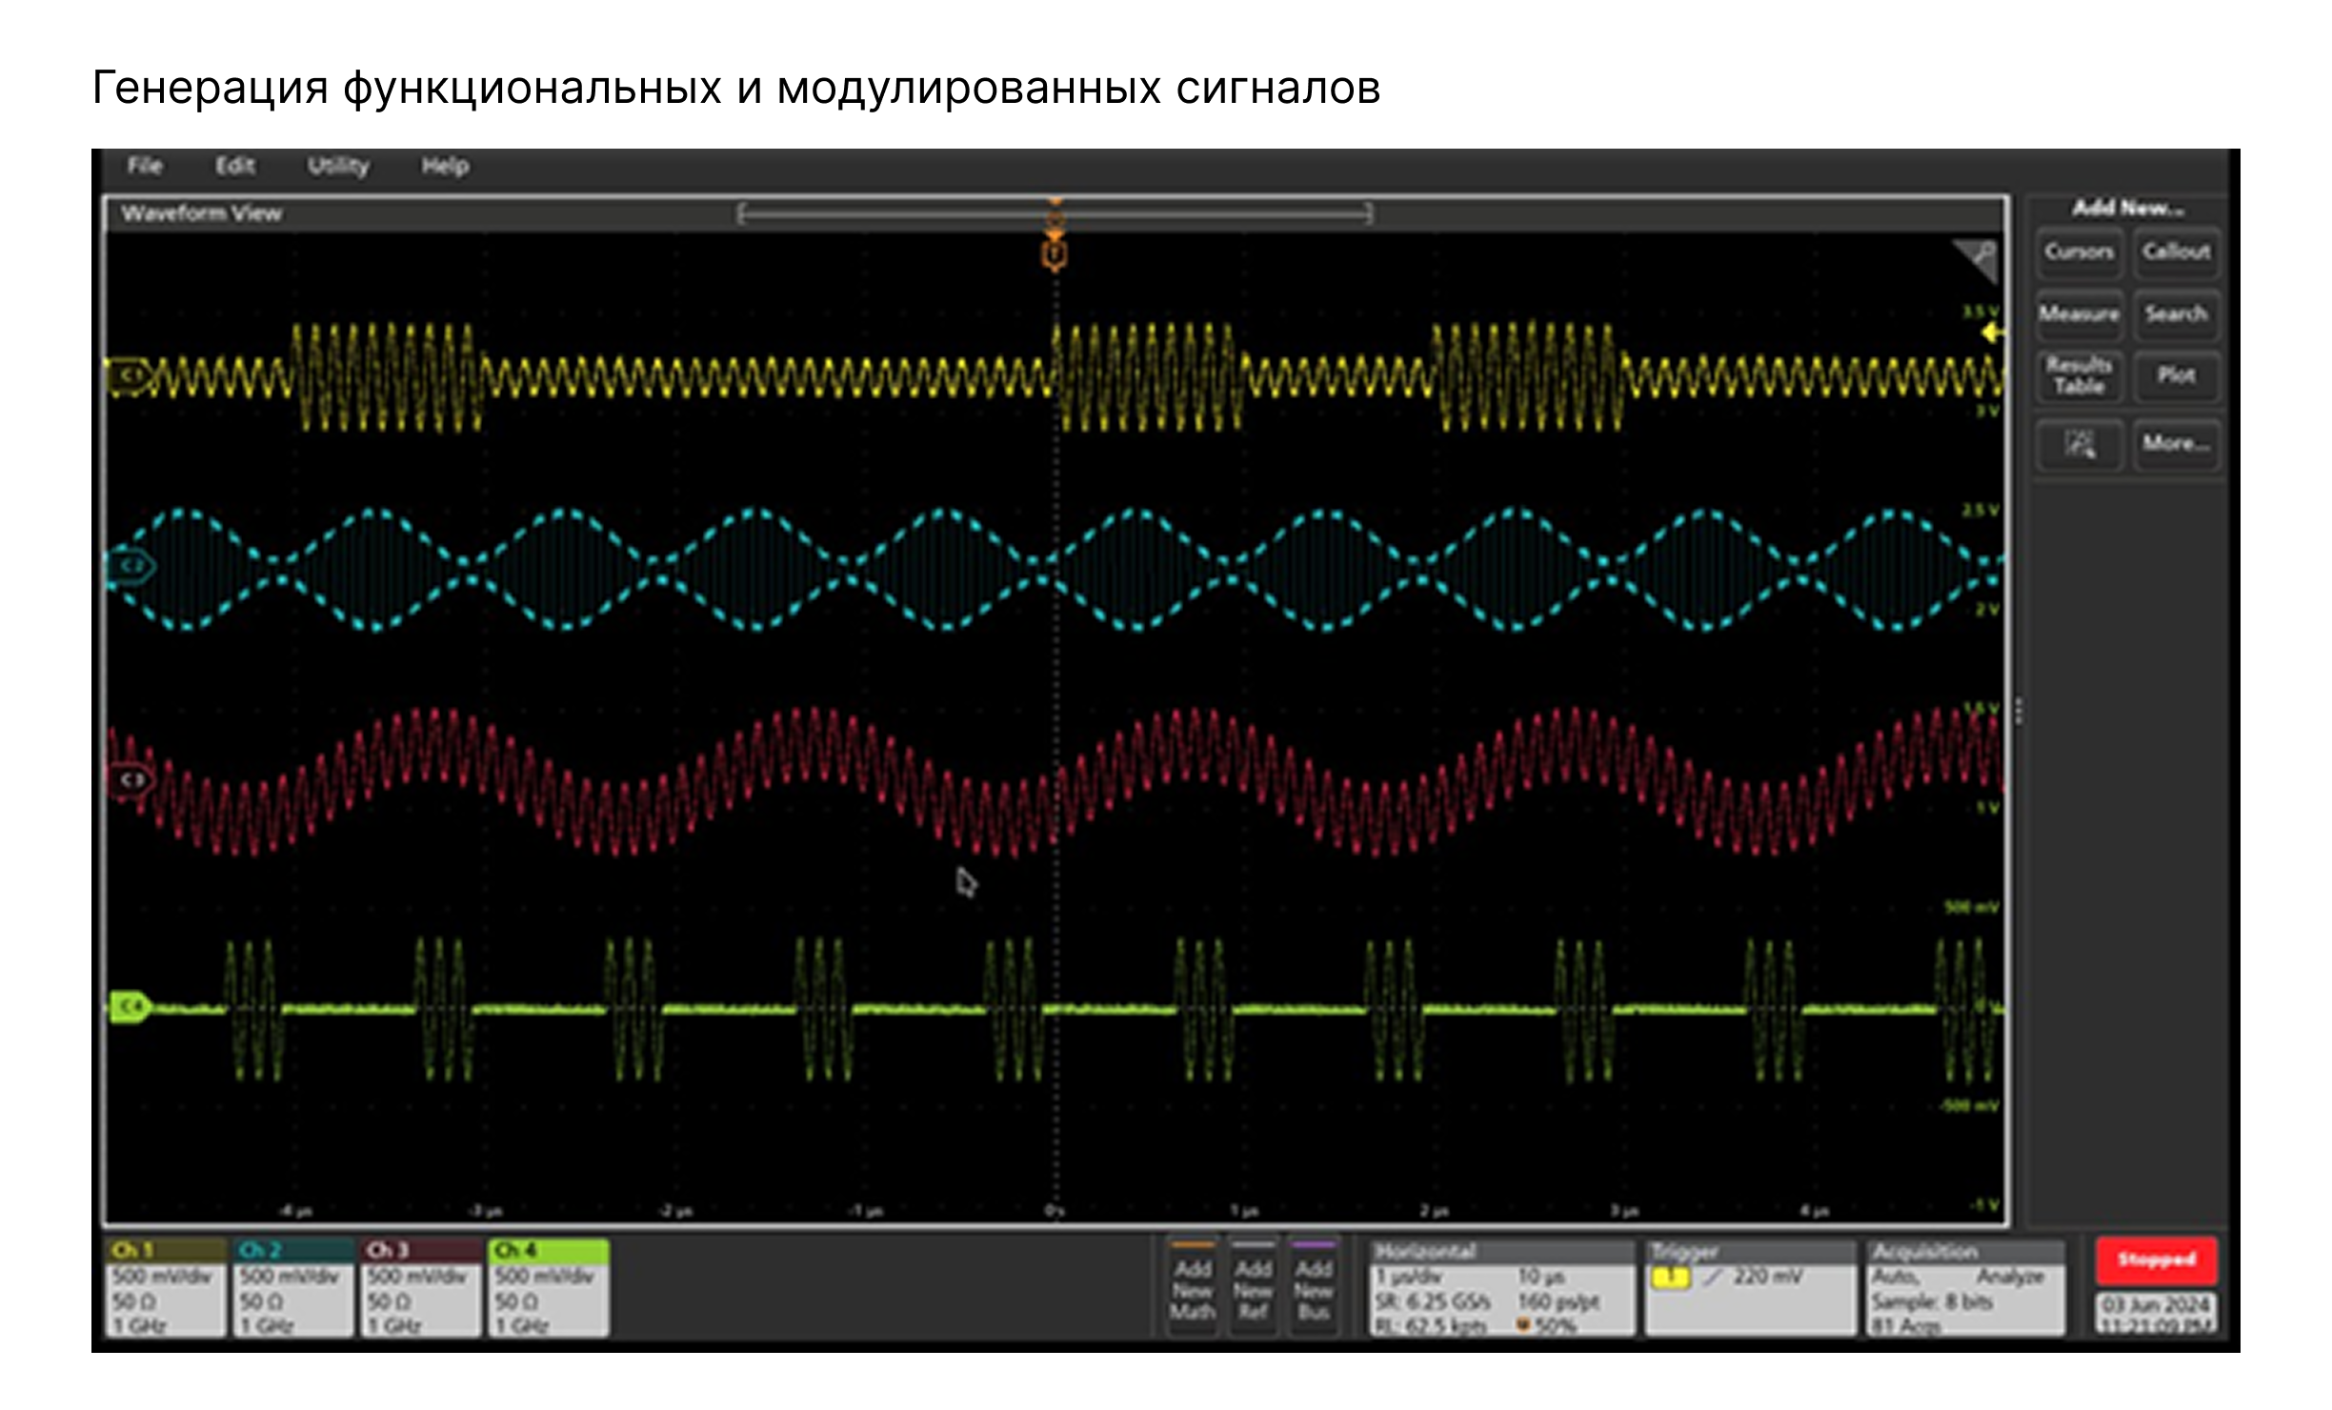Viewport: 2332px width, 1410px height.
Task: Click the orange trigger position marker
Action: click(1055, 253)
